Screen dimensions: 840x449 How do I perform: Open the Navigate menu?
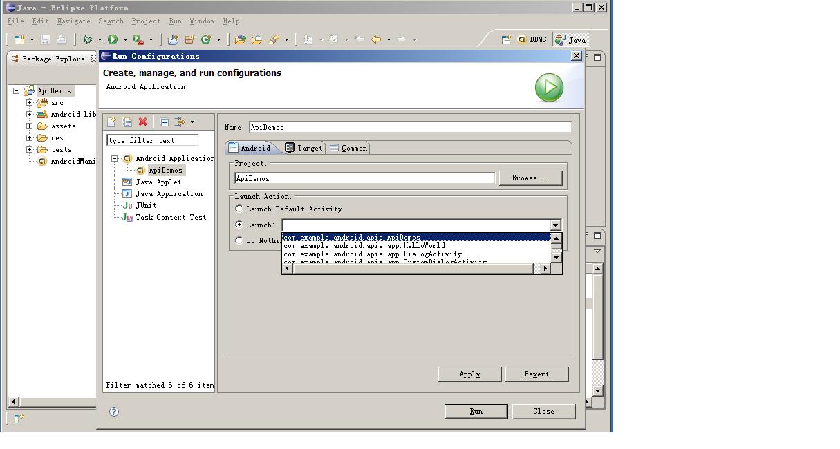pos(73,21)
